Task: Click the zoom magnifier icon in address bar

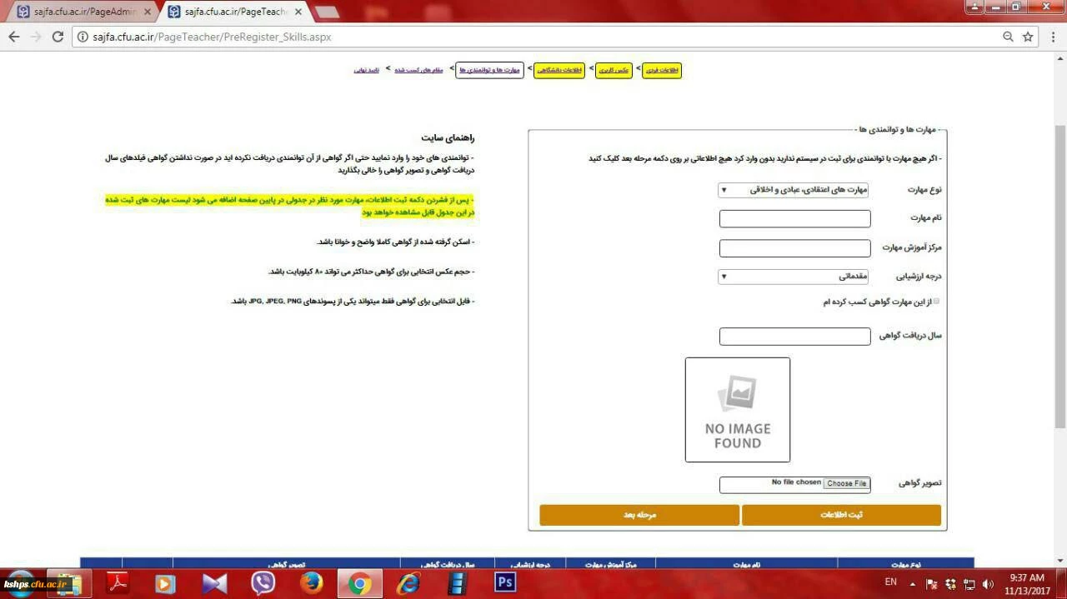Action: pyautogui.click(x=1008, y=37)
